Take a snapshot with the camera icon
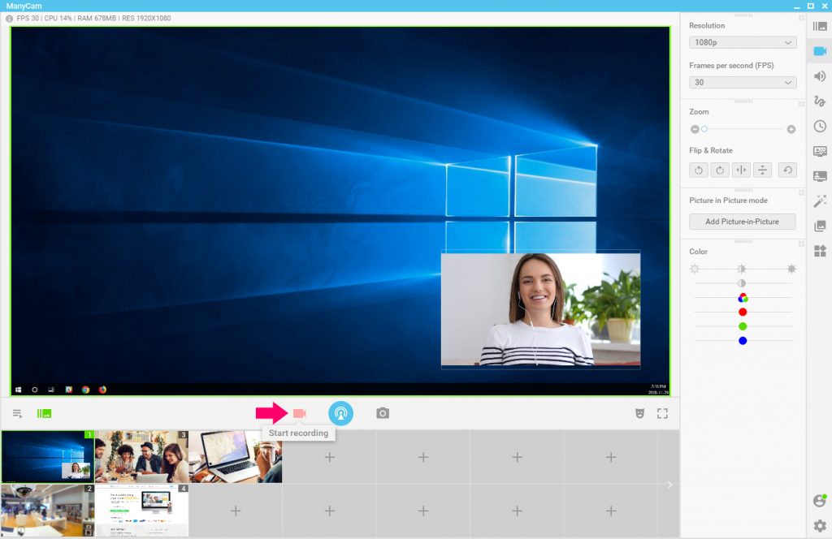The image size is (832, 539). coord(382,412)
